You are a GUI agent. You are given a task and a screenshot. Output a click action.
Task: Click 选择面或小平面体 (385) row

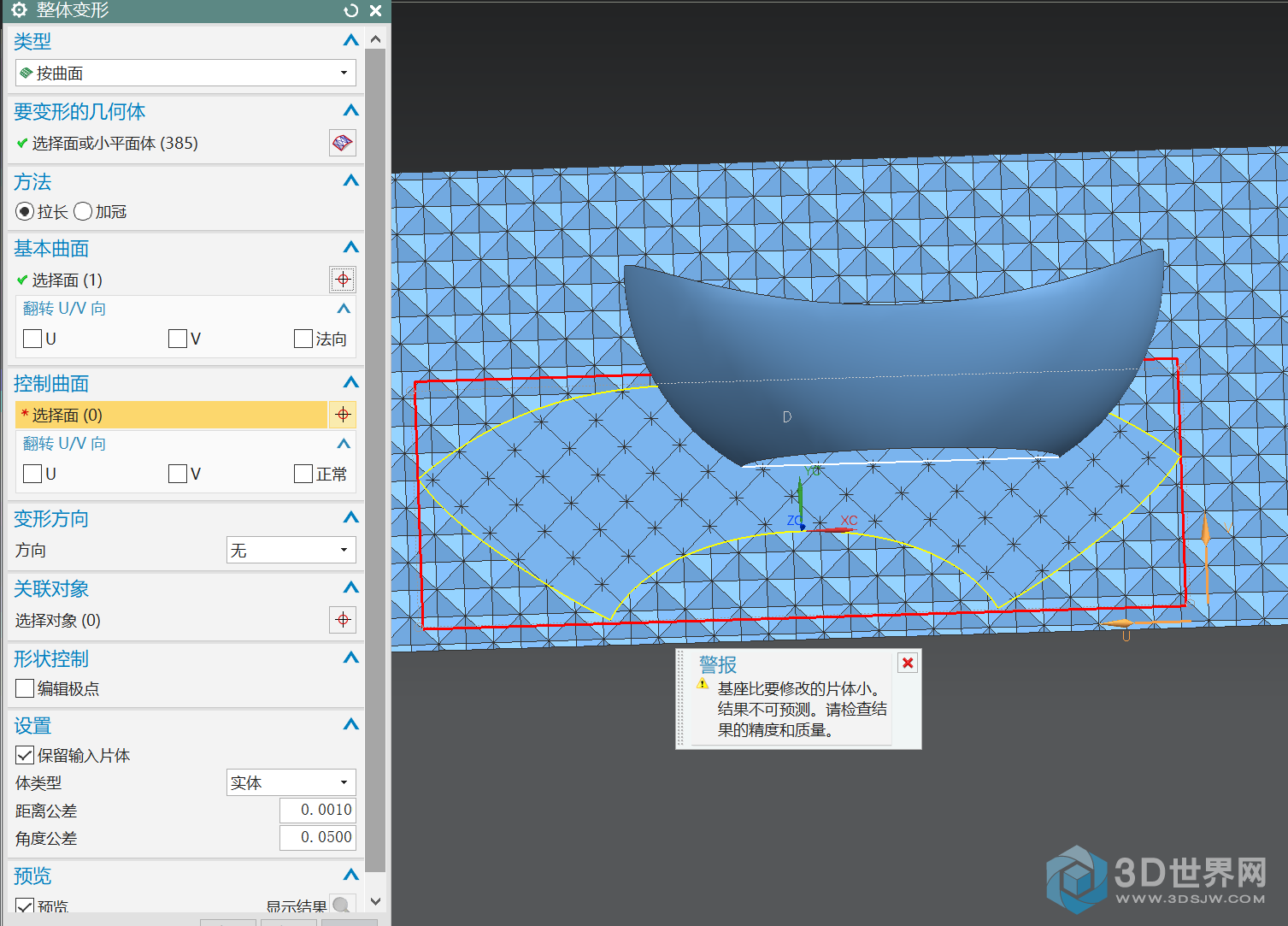click(x=171, y=143)
